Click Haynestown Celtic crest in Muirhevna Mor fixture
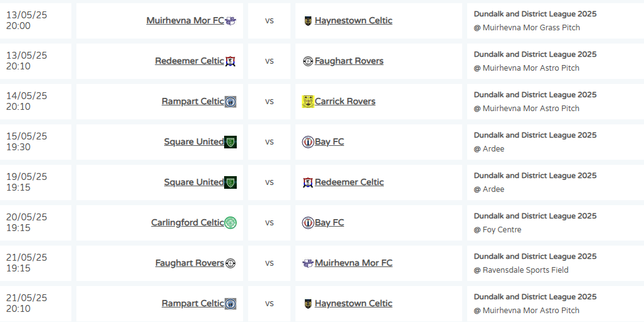Viewport: 644px width, 322px height. [307, 21]
